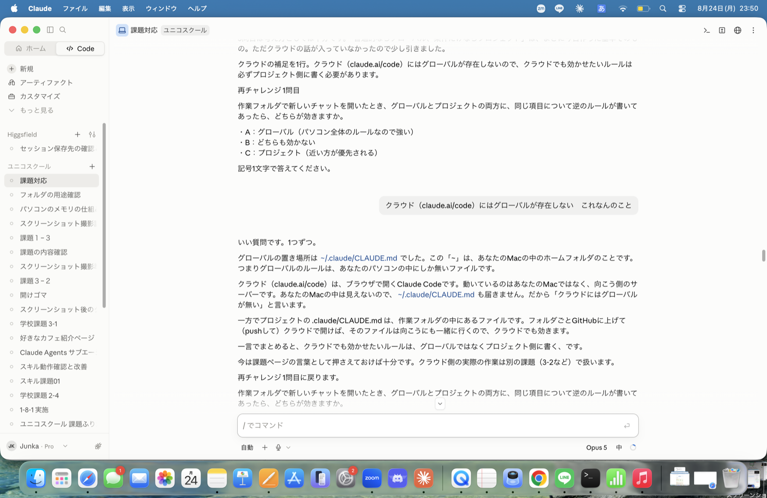Screen dimensions: 767x498
Task: Open search in Claude sidebar
Action: [x=63, y=30]
